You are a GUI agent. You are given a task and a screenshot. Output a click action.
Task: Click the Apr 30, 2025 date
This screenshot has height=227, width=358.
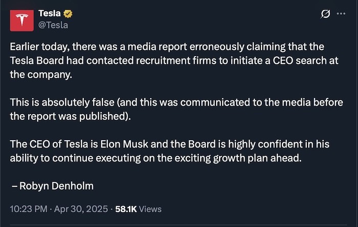(81, 209)
